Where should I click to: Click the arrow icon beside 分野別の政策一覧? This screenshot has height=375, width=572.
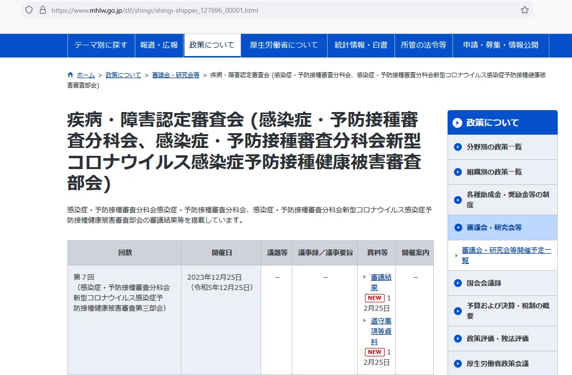coord(458,147)
